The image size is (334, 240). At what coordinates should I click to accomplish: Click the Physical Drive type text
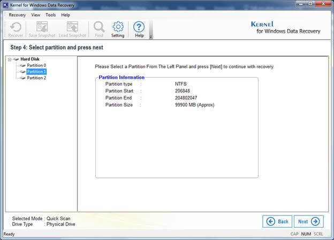coord(60,224)
